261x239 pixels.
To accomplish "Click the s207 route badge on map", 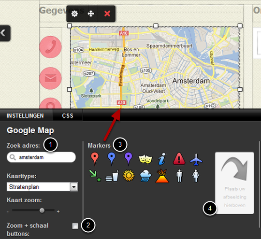I will (x=89, y=73).
